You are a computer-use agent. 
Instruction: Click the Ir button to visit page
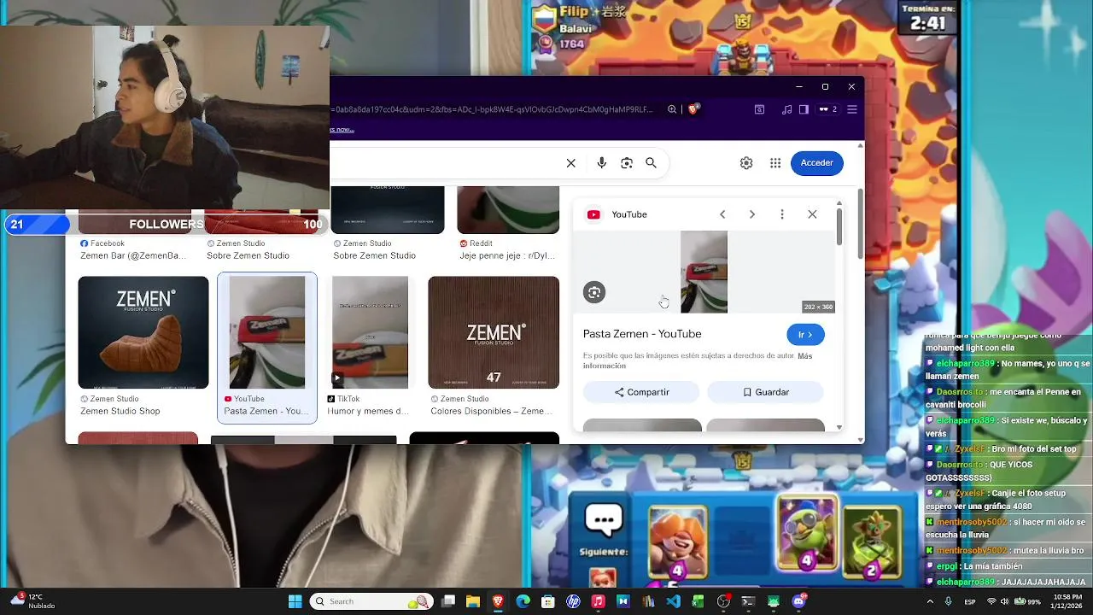click(805, 334)
